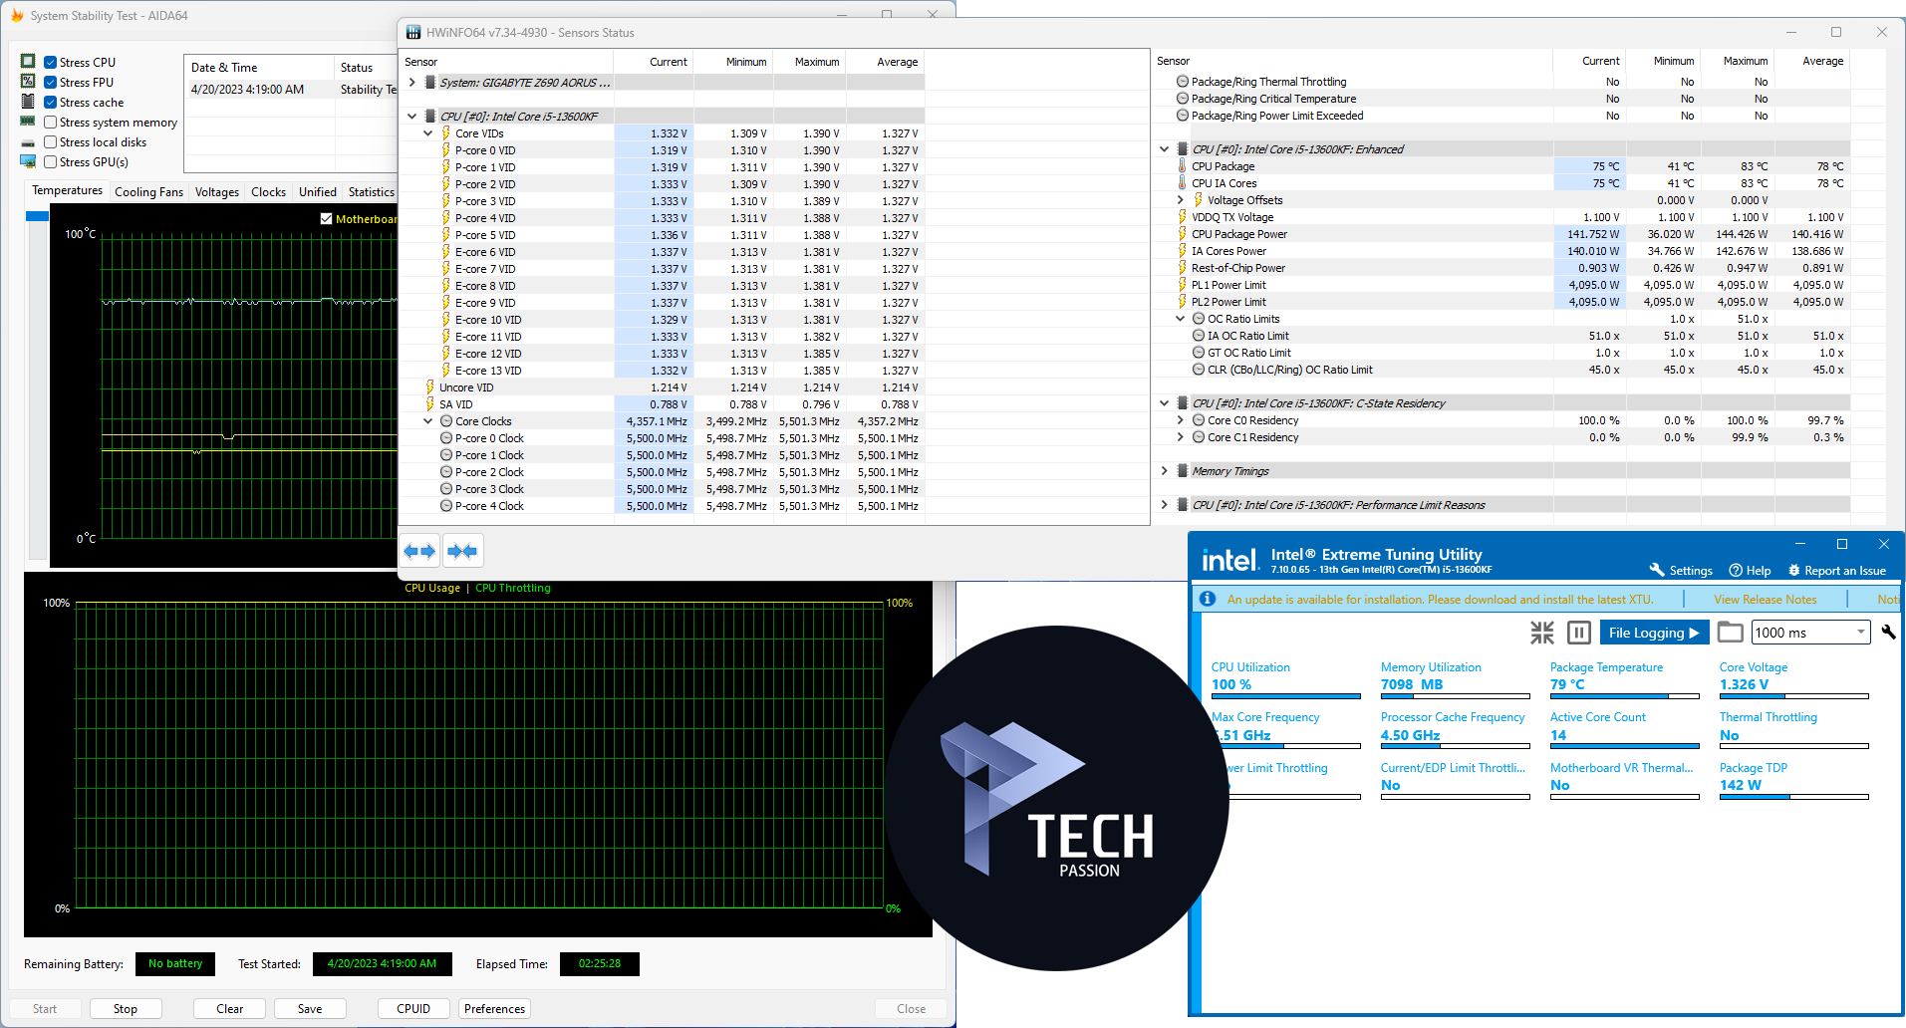This screenshot has height=1028, width=1906.
Task: Click HWiNFO collapse columns arrows button
Action: click(x=462, y=551)
